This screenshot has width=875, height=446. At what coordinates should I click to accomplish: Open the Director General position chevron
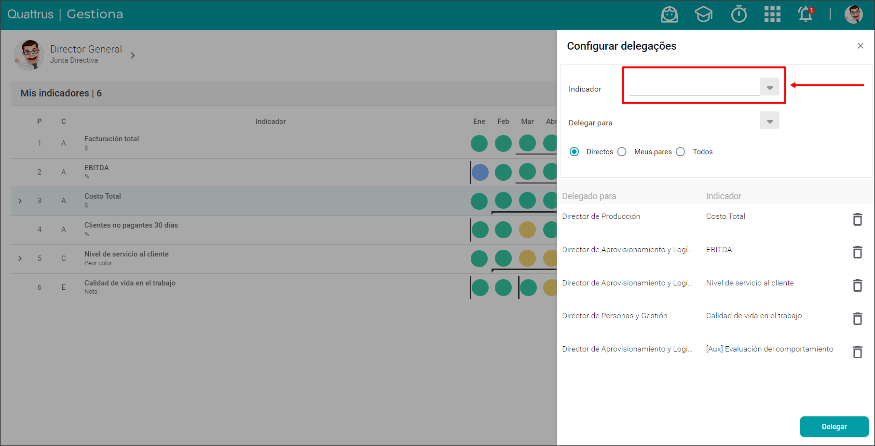(x=133, y=55)
